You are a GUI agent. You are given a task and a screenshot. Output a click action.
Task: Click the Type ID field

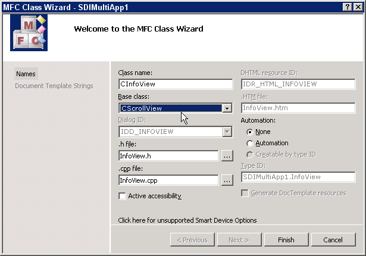[298, 177]
